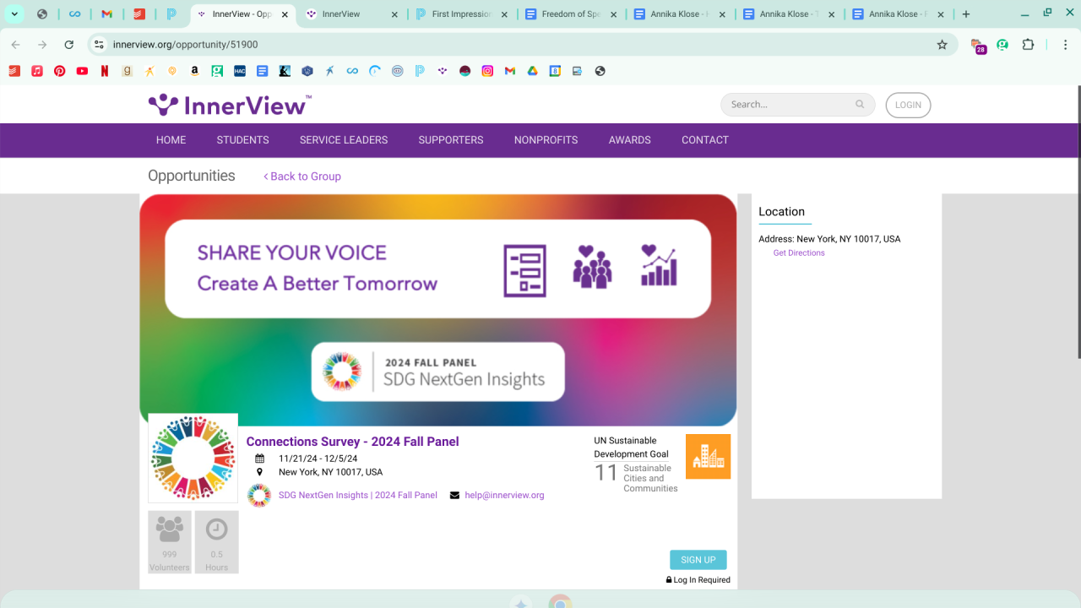Click the help@innerview.org email link

pyautogui.click(x=504, y=496)
